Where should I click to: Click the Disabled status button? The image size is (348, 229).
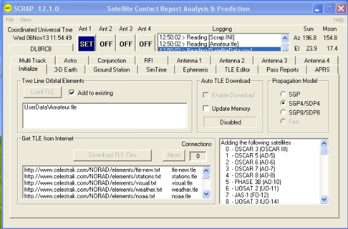coord(230,122)
